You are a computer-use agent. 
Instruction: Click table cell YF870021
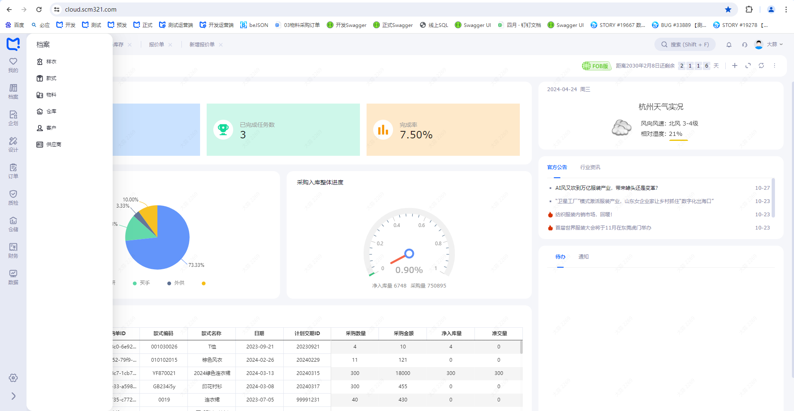coord(164,373)
